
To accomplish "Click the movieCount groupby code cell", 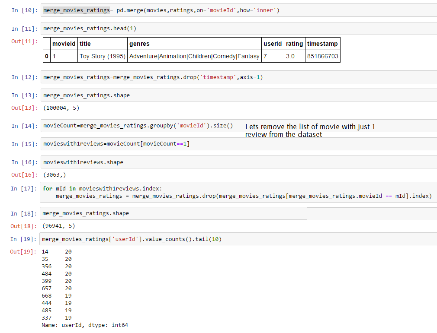I will pyautogui.click(x=138, y=126).
